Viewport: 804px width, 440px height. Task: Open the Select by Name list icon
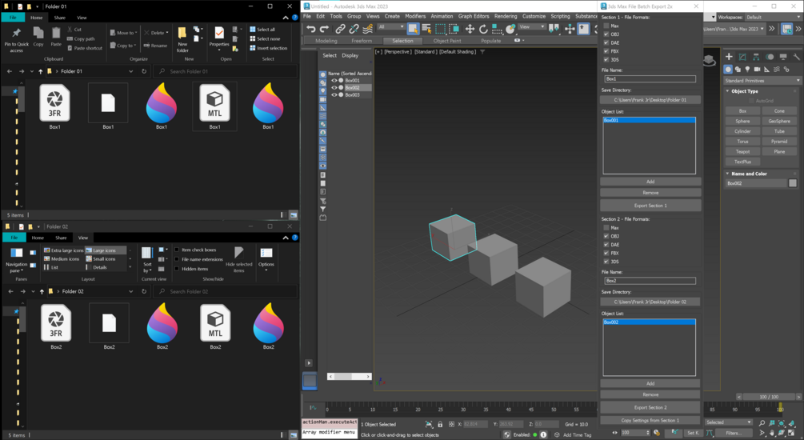point(426,29)
